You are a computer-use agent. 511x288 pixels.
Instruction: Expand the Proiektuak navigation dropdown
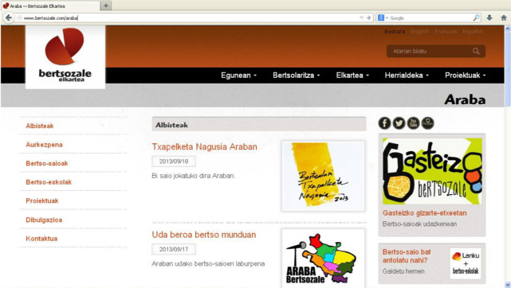coord(465,75)
